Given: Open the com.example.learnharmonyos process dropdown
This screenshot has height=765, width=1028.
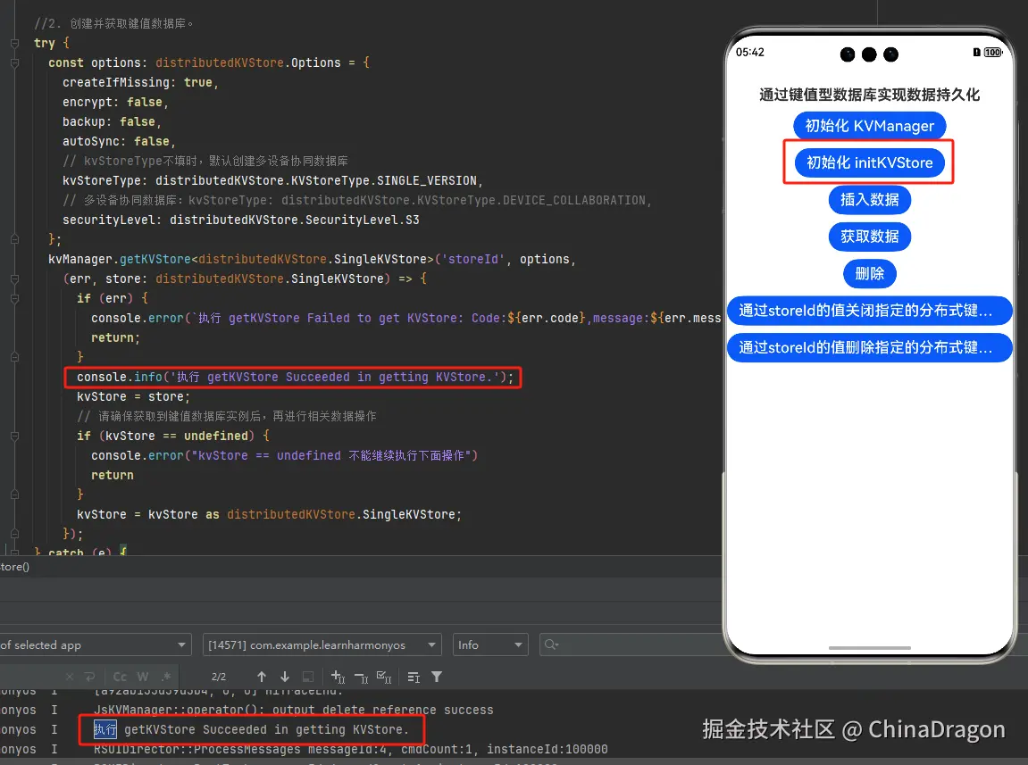Looking at the screenshot, I should pyautogui.click(x=322, y=645).
